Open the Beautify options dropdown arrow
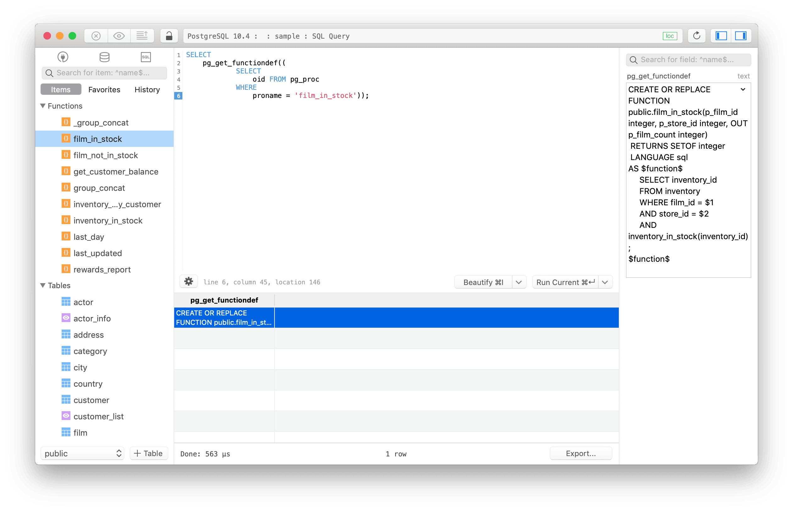The image size is (793, 511). click(x=519, y=282)
